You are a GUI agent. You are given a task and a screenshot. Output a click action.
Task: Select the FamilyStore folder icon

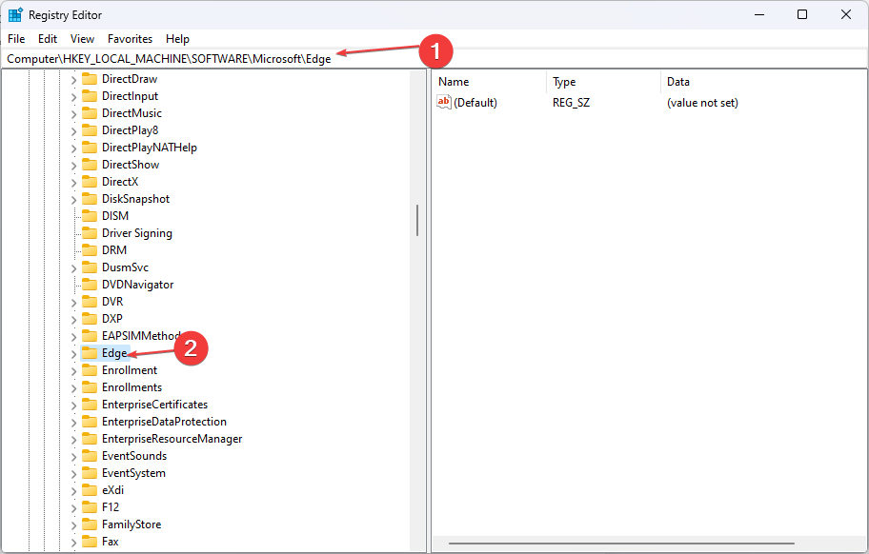[x=90, y=524]
